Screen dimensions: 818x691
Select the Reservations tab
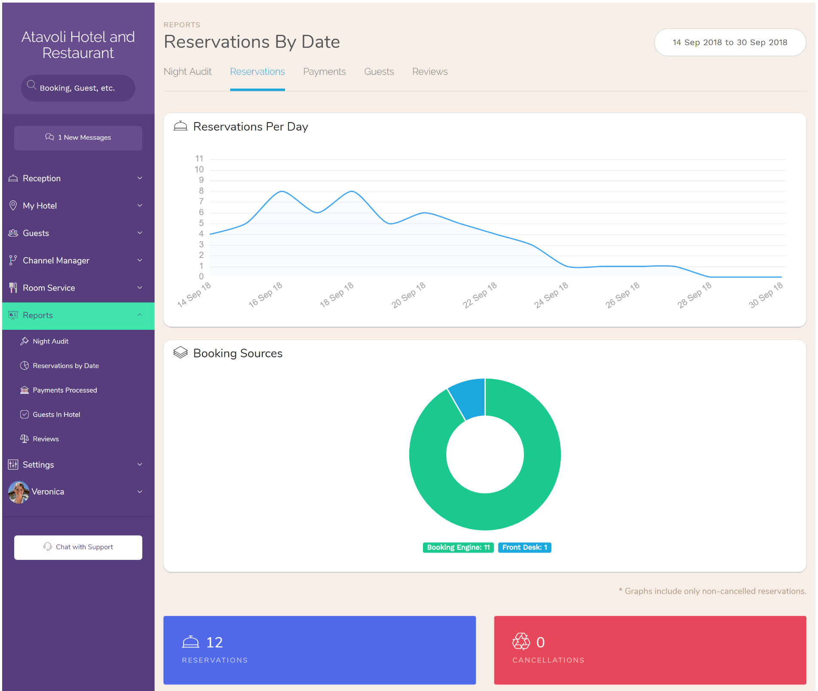[x=257, y=72]
